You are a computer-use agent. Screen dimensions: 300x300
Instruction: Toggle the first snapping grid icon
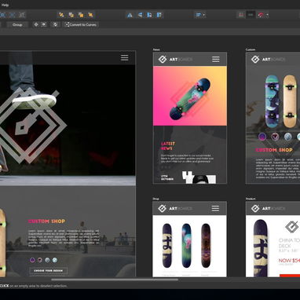tap(241, 15)
